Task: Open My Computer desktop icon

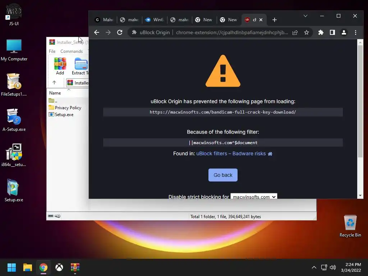Action: [x=14, y=50]
